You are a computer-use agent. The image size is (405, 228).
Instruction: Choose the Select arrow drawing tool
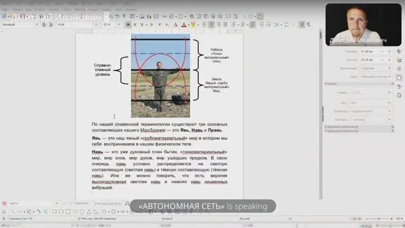[x=4, y=212]
